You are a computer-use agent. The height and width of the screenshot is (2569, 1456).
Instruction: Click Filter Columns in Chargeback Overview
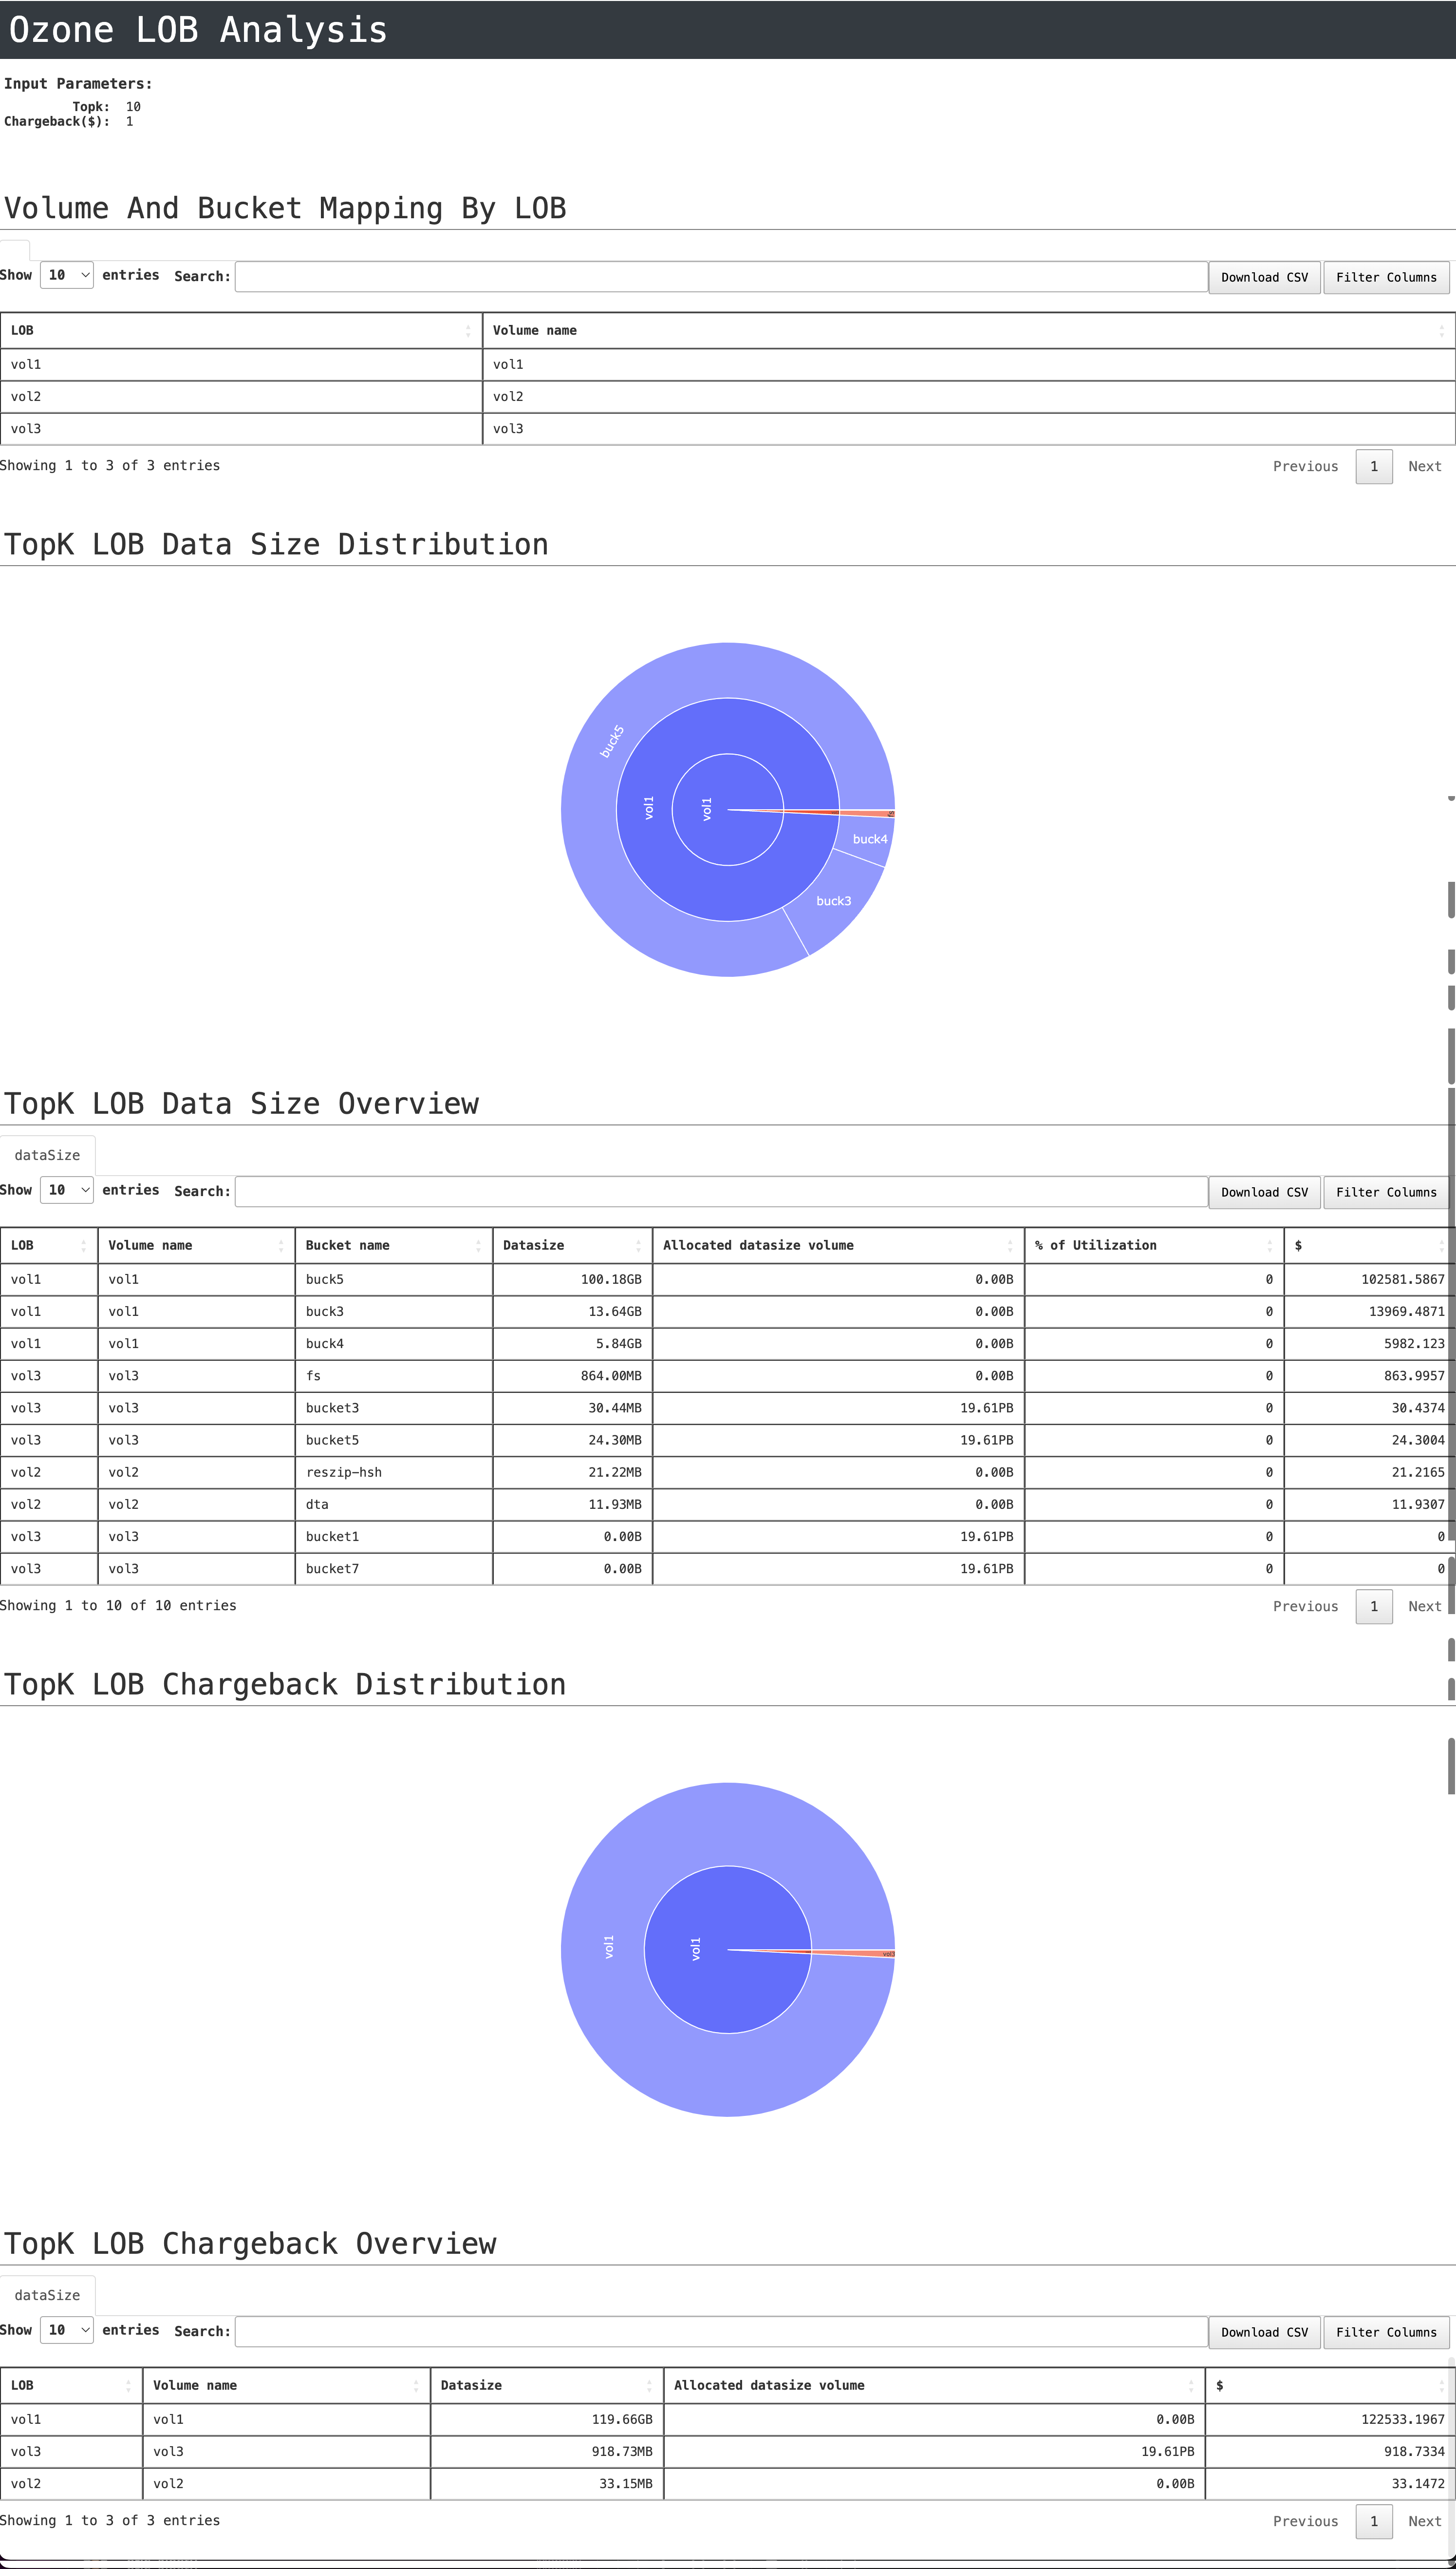1386,2332
